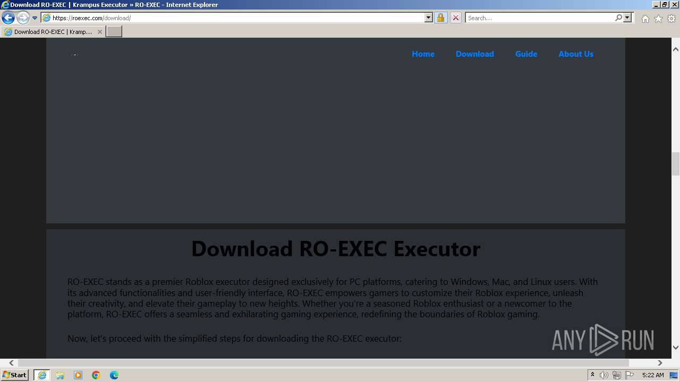Open the Download navigation link
Viewport: 680px width, 382px height.
474,54
